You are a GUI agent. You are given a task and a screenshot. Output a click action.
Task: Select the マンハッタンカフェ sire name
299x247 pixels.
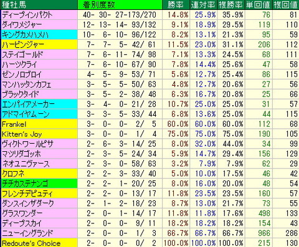point(26,85)
